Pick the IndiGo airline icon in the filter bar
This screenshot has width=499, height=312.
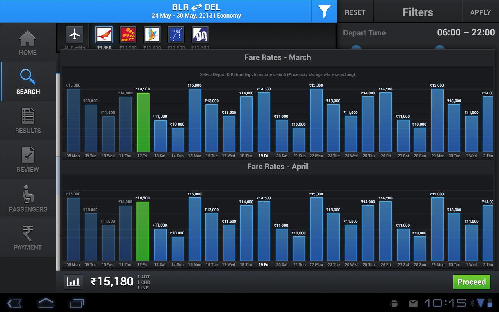pyautogui.click(x=176, y=35)
